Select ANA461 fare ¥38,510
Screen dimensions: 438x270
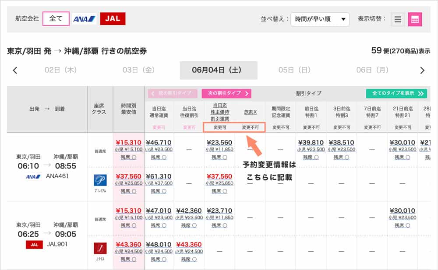(x=341, y=142)
